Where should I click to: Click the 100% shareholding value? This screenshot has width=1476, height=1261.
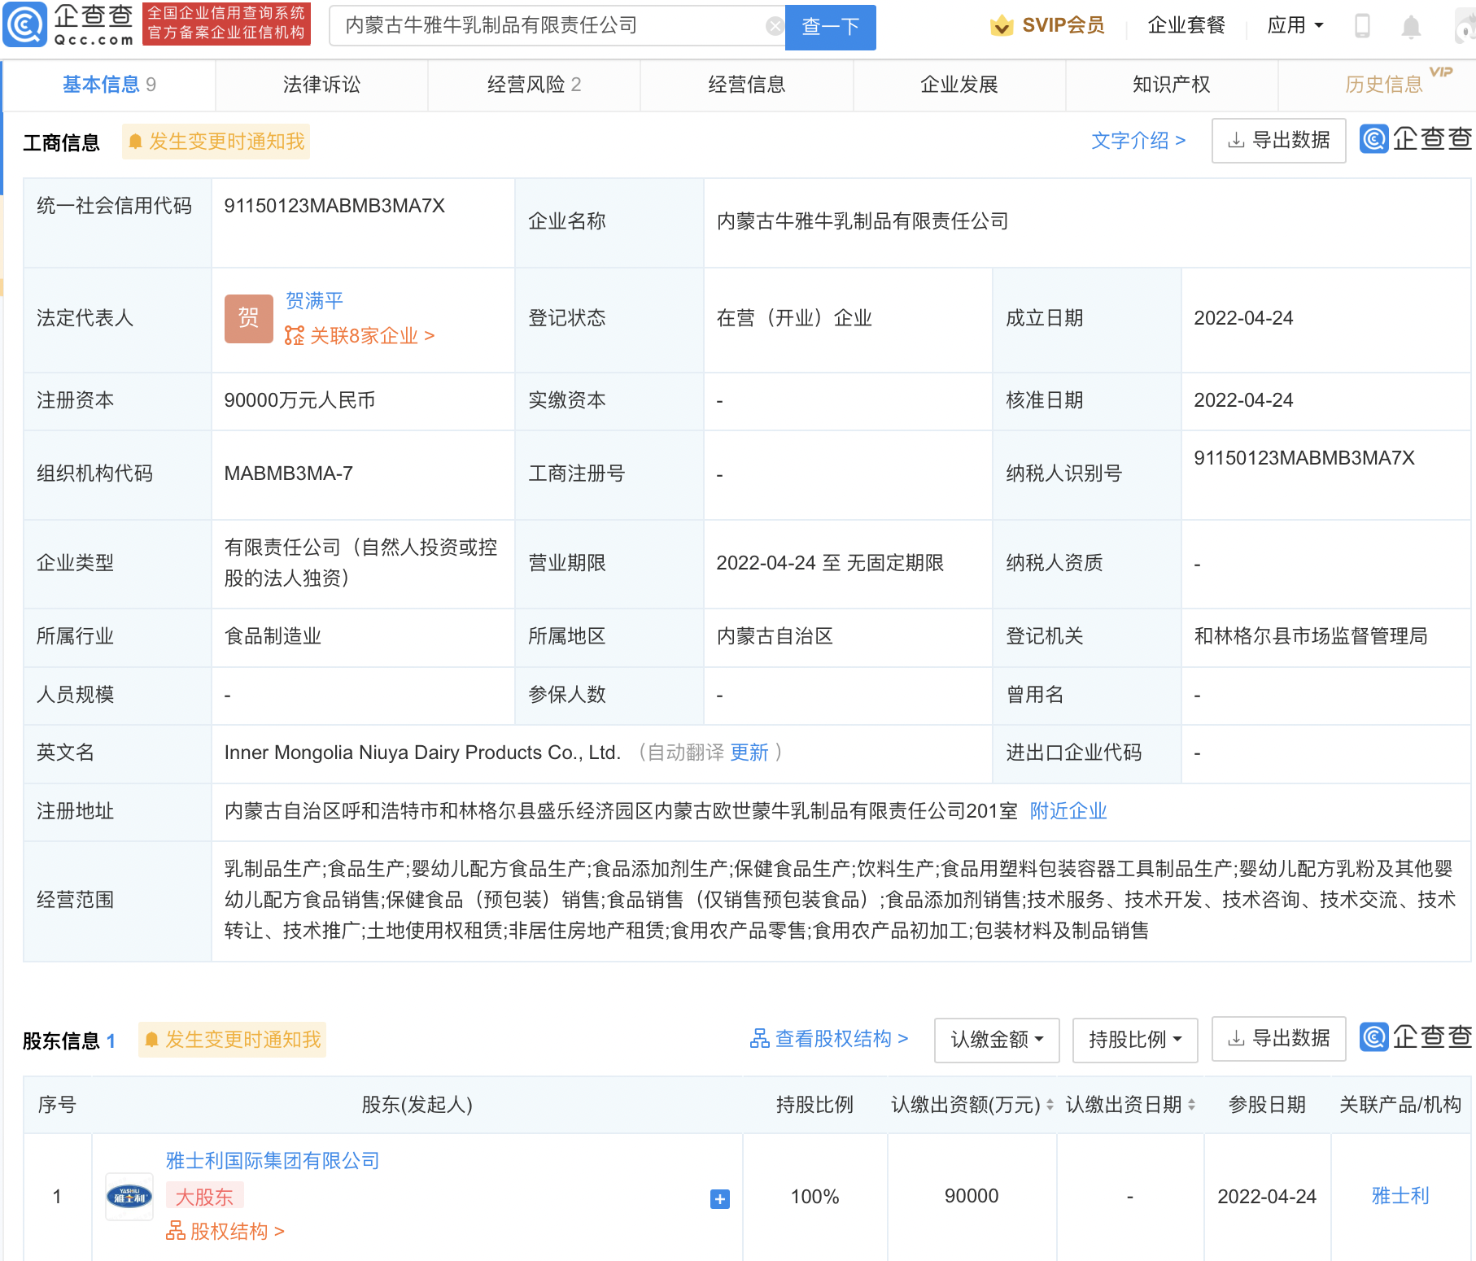[814, 1197]
